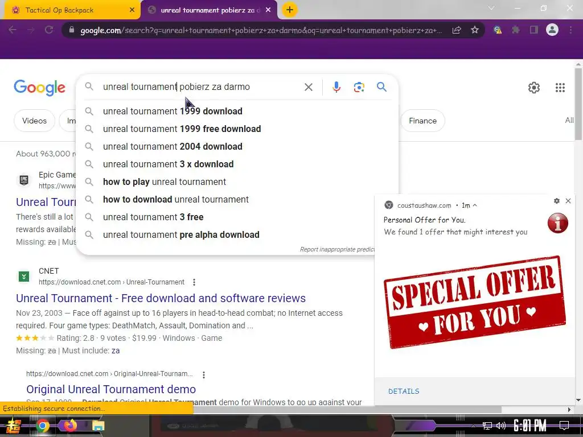Open the Chrome tab search dropdown
583x437 pixels.
(491, 8)
